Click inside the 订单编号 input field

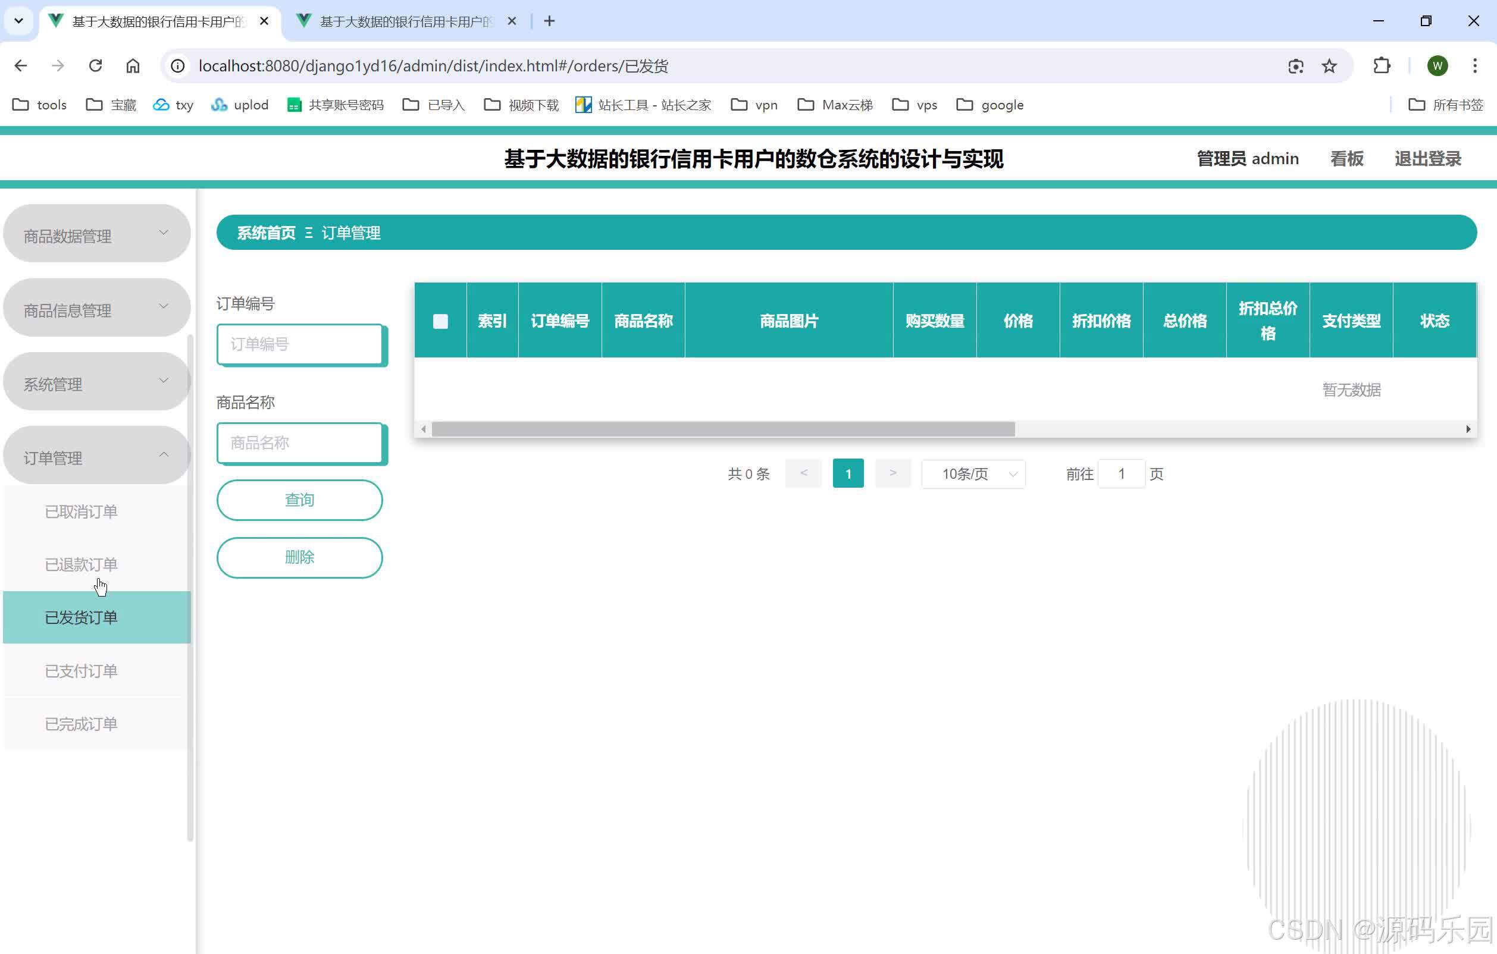300,344
